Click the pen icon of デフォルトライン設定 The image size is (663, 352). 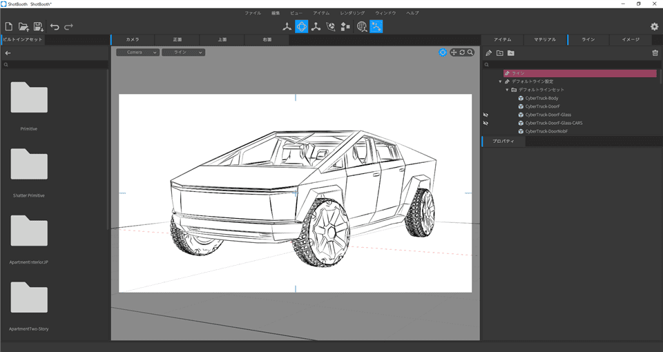507,81
